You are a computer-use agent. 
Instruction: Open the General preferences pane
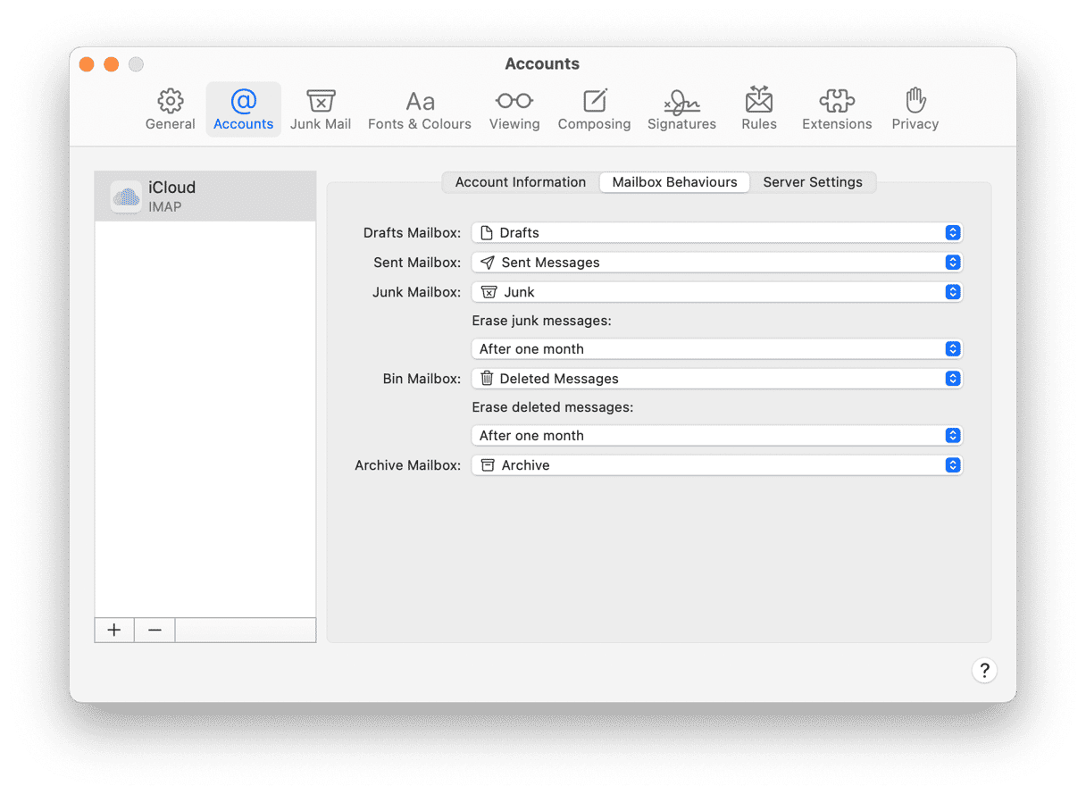coord(170,109)
